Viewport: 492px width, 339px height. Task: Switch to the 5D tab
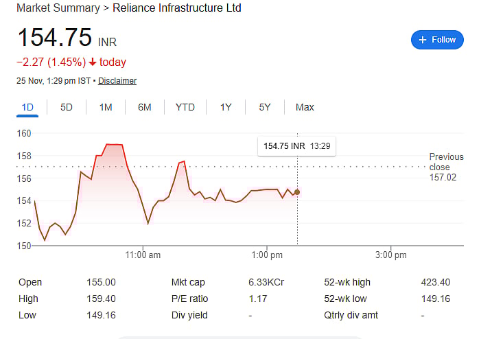pyautogui.click(x=67, y=107)
